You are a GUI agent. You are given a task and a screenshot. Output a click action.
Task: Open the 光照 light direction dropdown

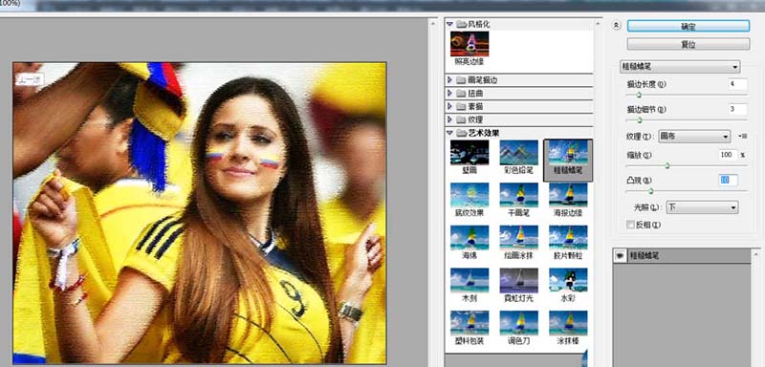point(702,207)
